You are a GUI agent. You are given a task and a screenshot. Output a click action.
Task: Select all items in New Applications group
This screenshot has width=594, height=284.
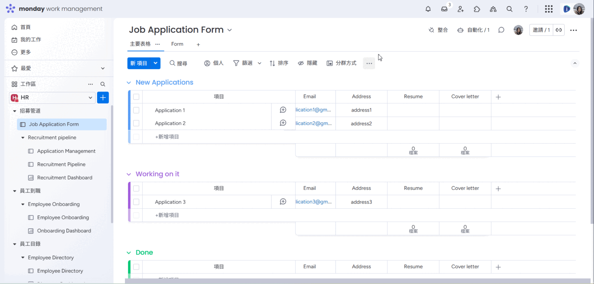[x=136, y=97]
